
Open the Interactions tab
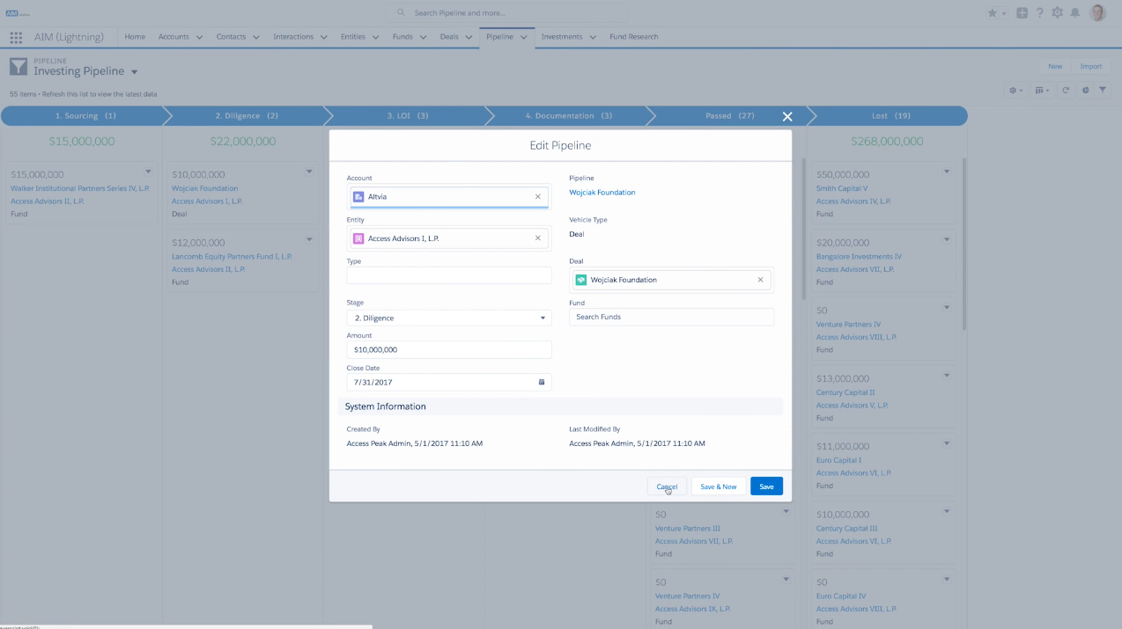point(293,37)
